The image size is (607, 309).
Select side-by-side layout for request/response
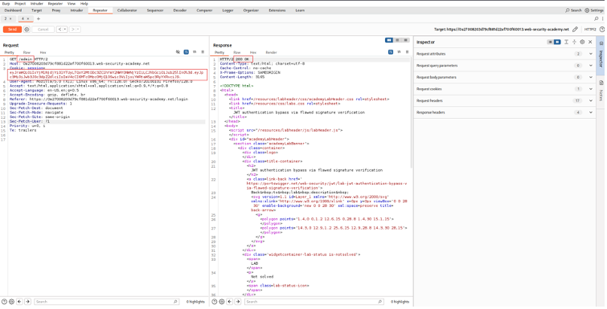pos(389,40)
